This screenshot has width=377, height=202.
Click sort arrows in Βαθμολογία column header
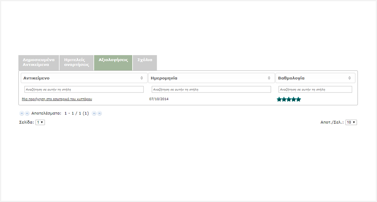click(x=349, y=78)
